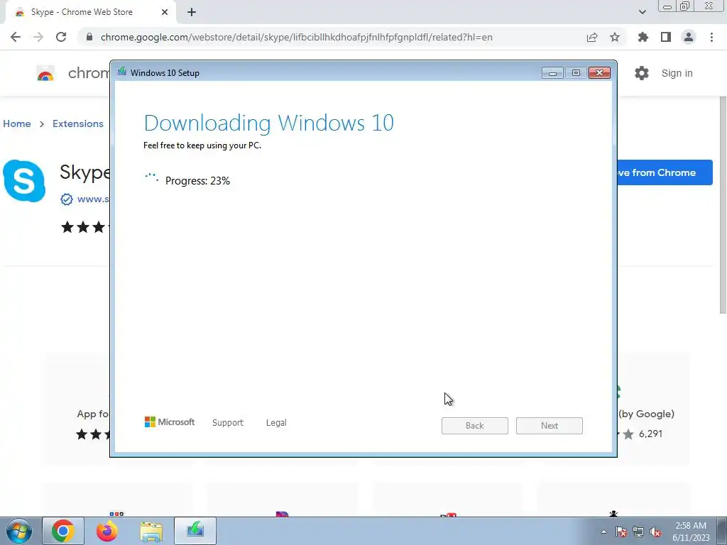Show hidden tray icons arrow
This screenshot has width=727, height=545.
603,532
